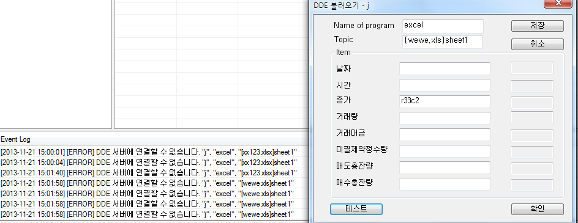Click the 종가 field containing r33c2
The height and width of the screenshot is (223, 578).
pyautogui.click(x=445, y=101)
